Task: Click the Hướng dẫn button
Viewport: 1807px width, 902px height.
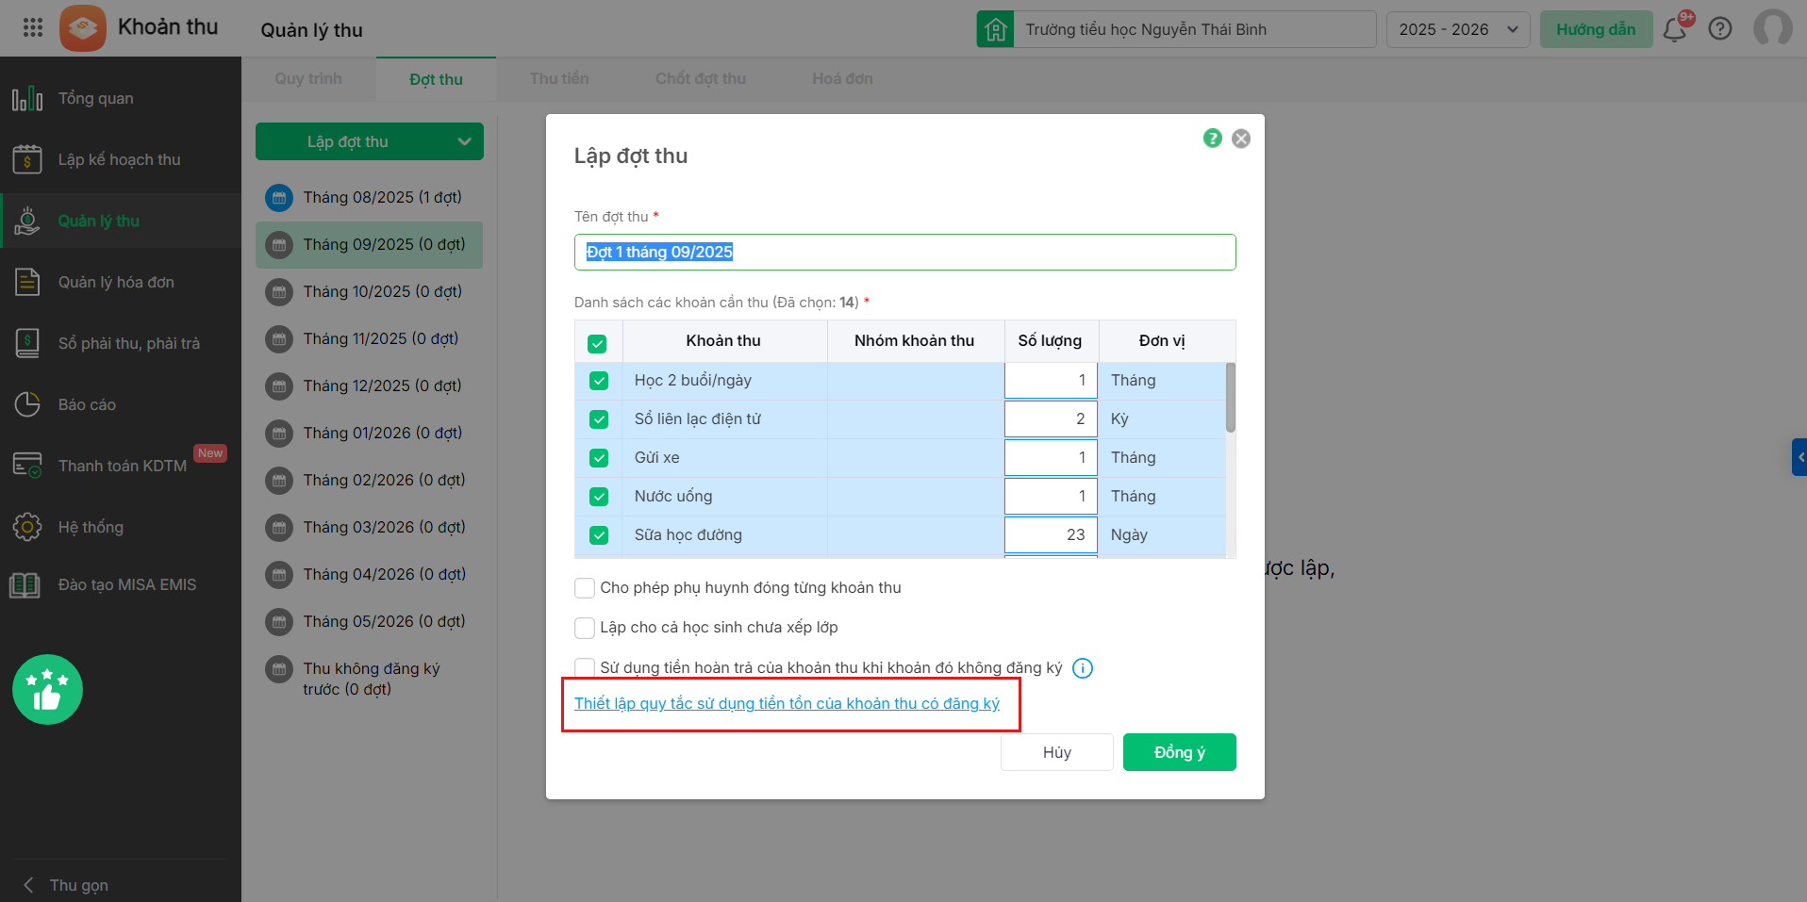Action: 1596,29
